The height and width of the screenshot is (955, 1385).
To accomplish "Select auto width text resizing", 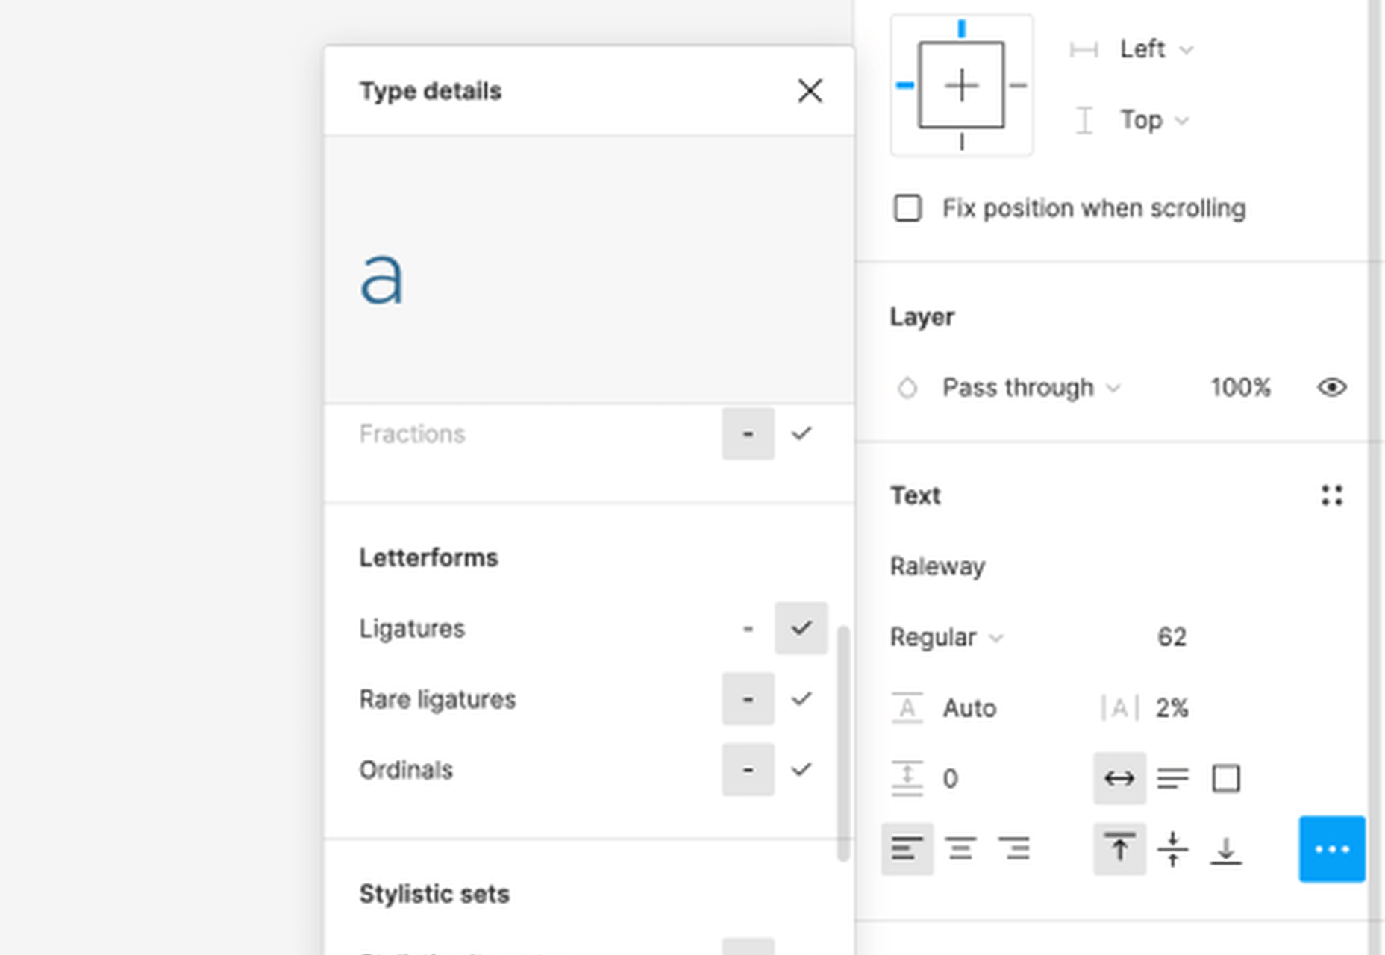I will click(1119, 778).
